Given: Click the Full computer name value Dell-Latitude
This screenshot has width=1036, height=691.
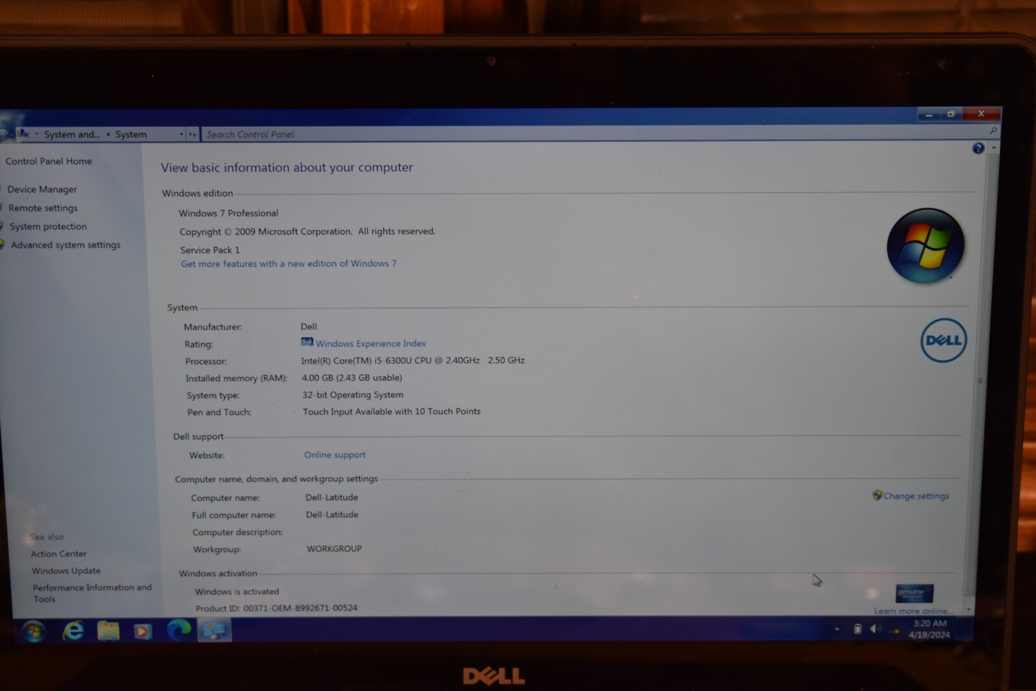Looking at the screenshot, I should pos(332,514).
